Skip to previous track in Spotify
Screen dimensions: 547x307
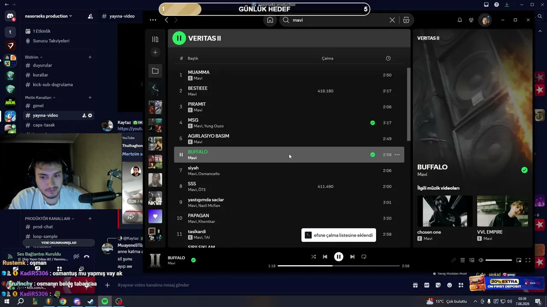tap(325, 257)
